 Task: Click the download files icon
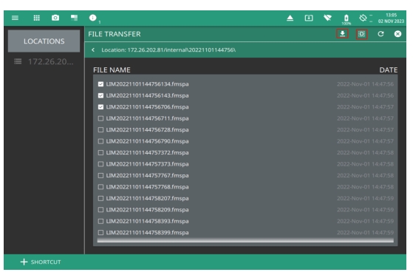tap(342, 34)
